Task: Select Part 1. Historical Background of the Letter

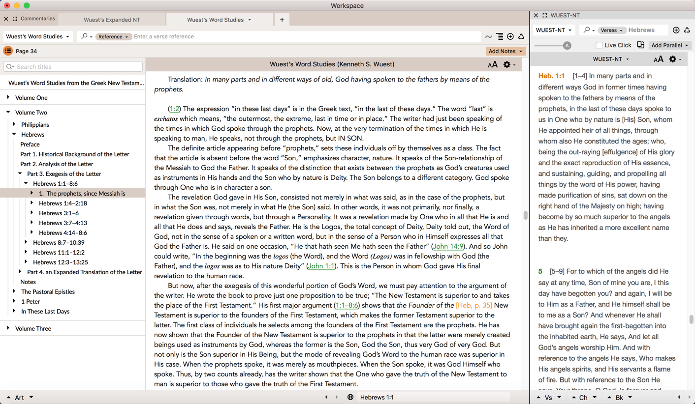Action: [x=75, y=154]
